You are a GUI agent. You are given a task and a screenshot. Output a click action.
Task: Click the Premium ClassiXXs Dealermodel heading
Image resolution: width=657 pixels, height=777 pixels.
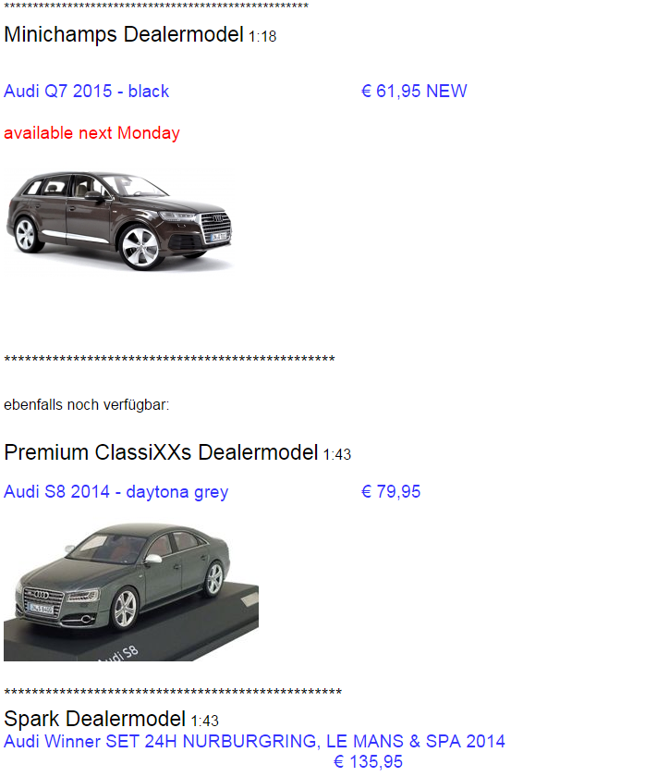(x=161, y=452)
